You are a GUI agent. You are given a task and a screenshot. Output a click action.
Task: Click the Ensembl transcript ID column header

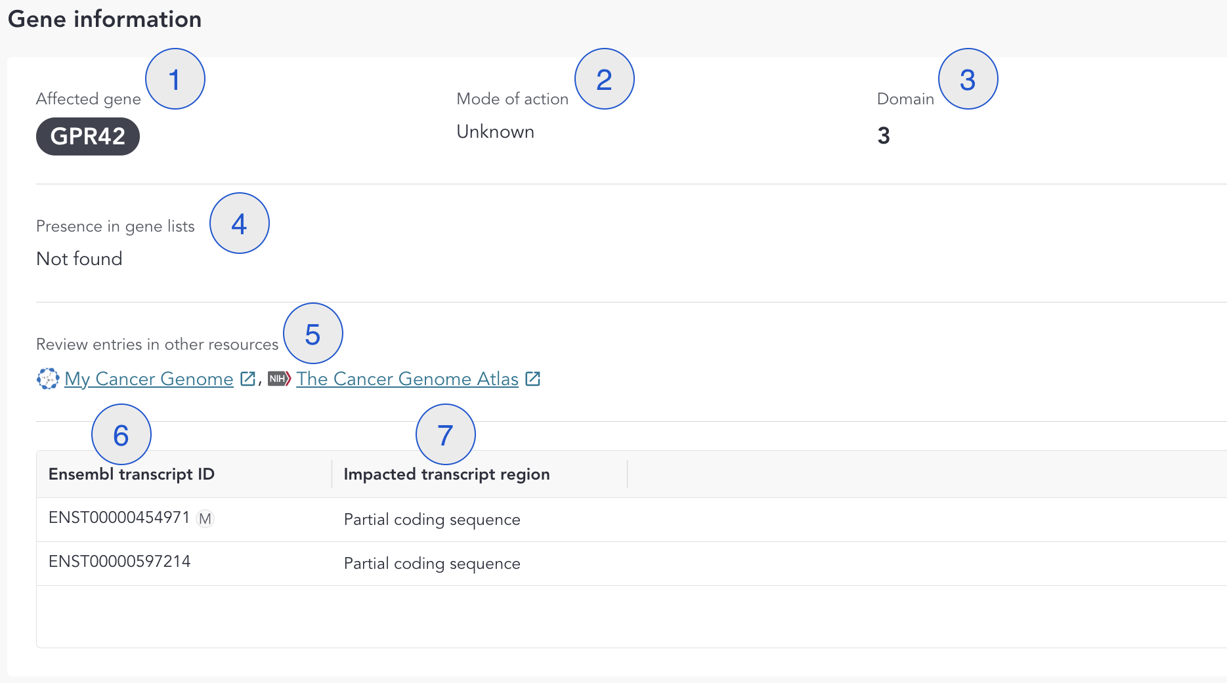[x=131, y=474]
